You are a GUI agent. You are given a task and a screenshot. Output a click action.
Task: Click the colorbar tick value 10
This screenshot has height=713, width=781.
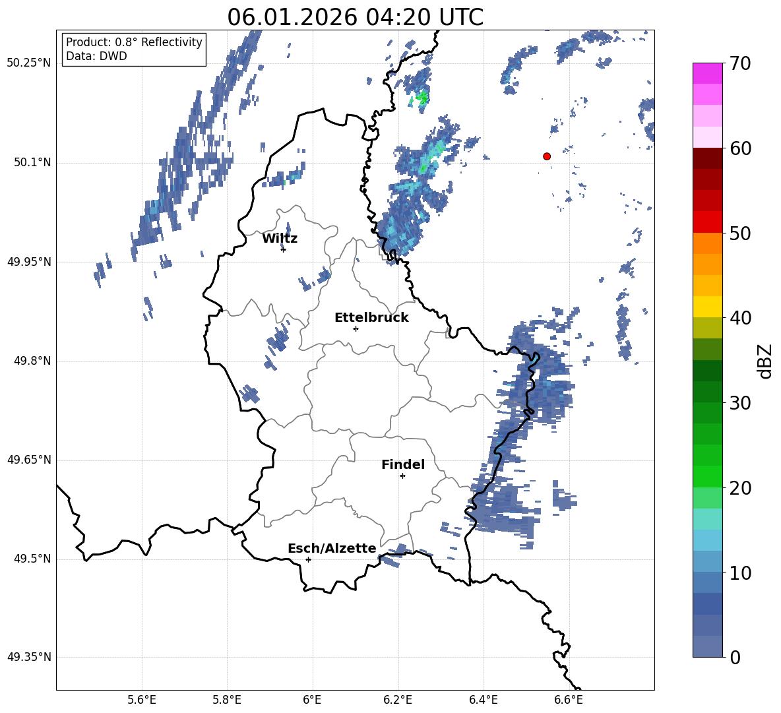click(x=740, y=573)
